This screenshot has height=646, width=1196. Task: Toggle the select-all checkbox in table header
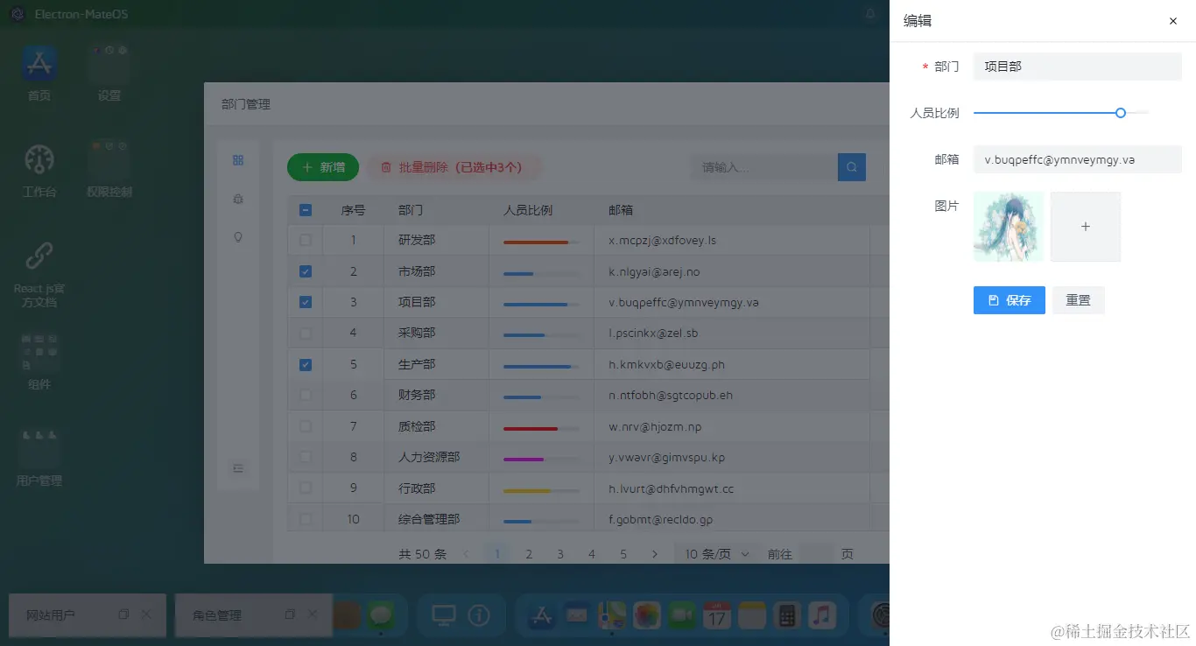click(305, 209)
